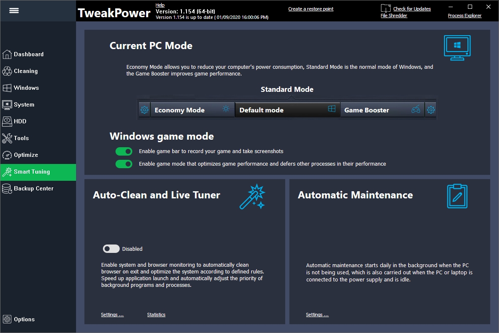Click the Tools wrench icon

[7, 138]
